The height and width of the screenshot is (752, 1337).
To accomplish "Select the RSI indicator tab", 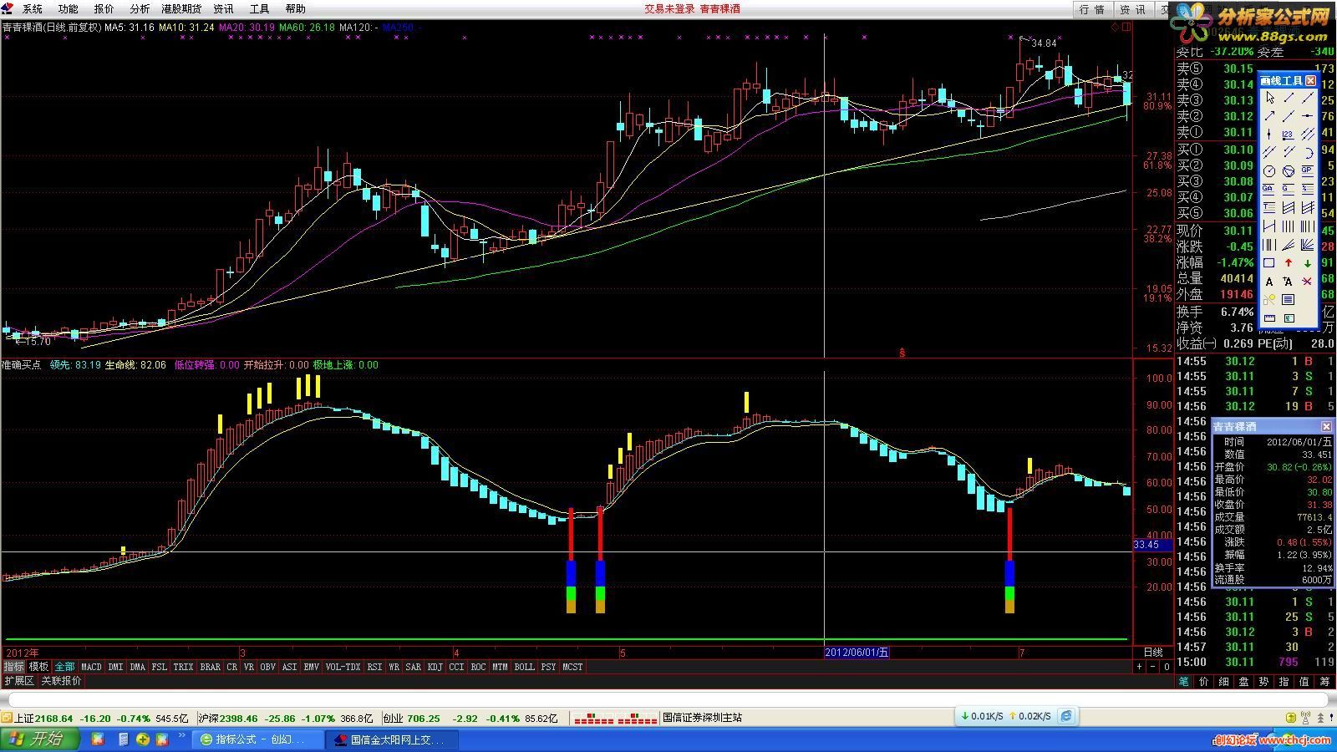I will (x=374, y=667).
